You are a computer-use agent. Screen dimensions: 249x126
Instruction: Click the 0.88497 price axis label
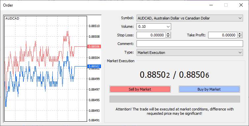coord(94,89)
